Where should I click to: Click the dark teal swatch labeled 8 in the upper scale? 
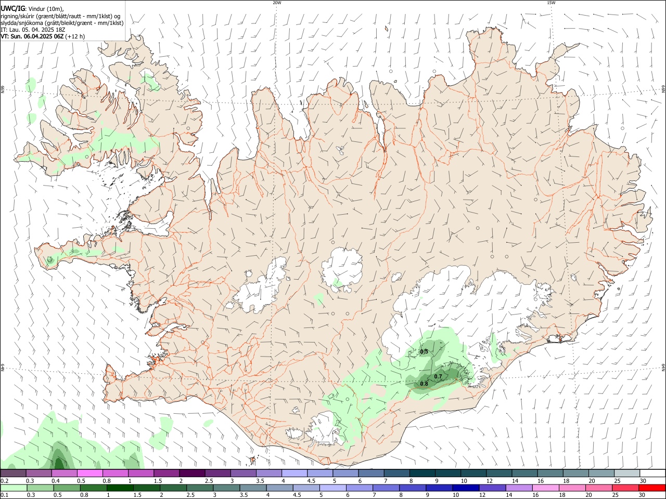tap(422, 474)
